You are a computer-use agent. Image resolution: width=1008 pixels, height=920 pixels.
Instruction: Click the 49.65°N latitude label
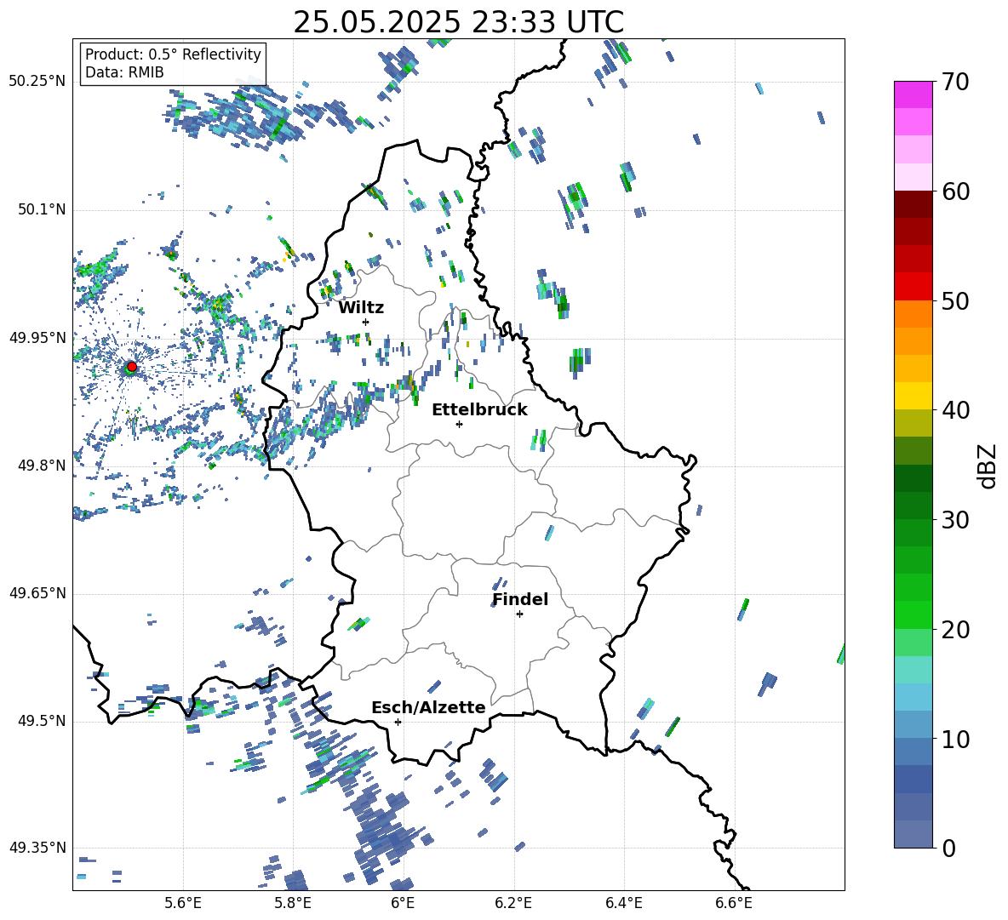point(37,594)
